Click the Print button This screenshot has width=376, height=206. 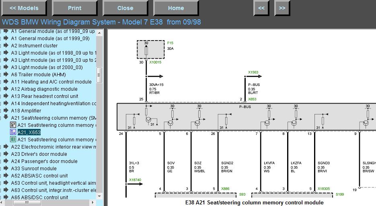click(74, 8)
